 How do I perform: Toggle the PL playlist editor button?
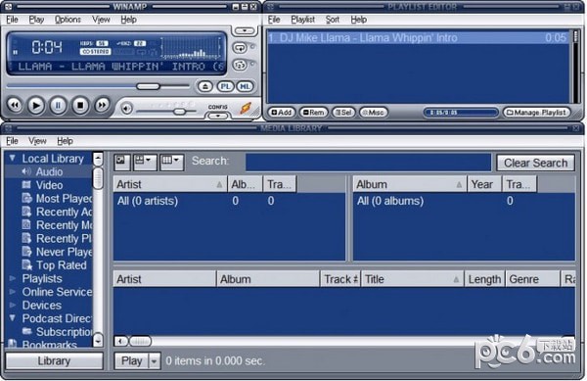[x=225, y=87]
